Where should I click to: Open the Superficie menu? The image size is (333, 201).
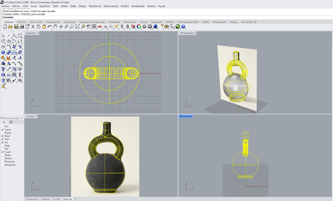[x=45, y=6]
